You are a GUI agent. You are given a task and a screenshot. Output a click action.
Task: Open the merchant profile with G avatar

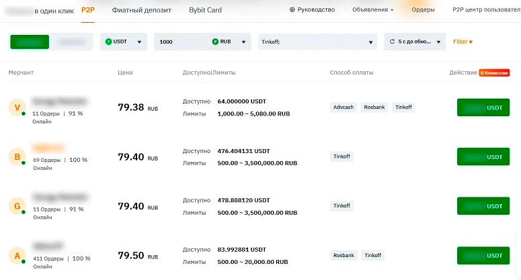17,207
